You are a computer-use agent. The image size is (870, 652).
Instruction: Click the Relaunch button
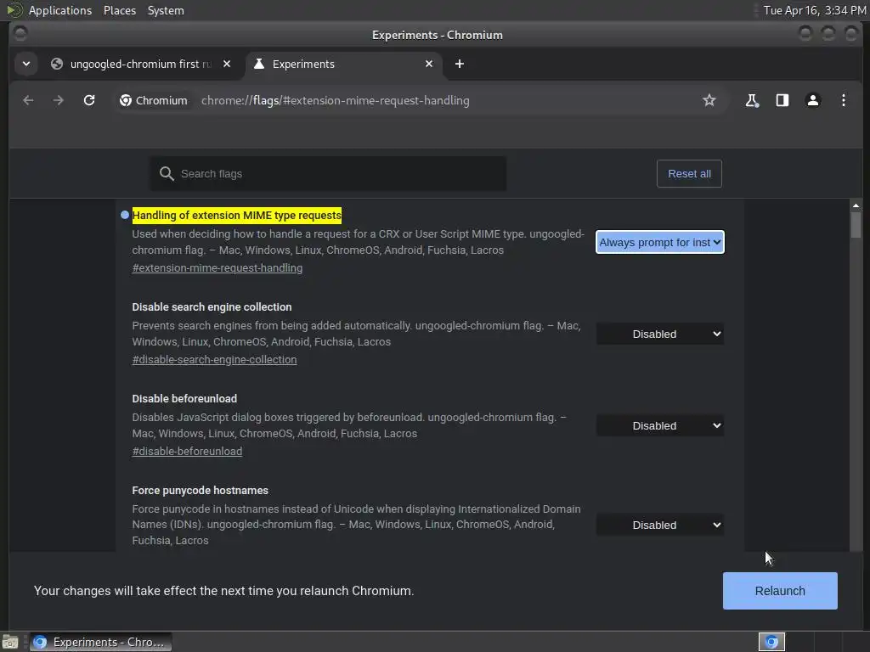[x=780, y=591]
